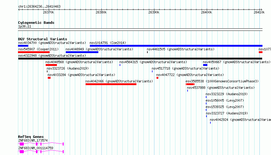Screen dimensions: 271x155
Task: Click the blue nsv4034700 bar
Action: [23, 46]
